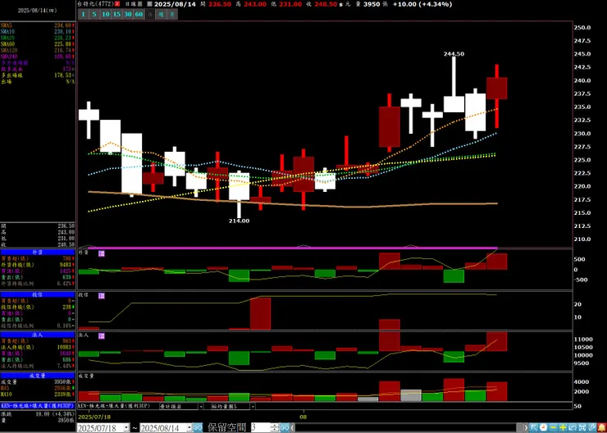The image size is (607, 433).
Task: Toggle the purple icon in 法人 panel
Action: [x=102, y=335]
